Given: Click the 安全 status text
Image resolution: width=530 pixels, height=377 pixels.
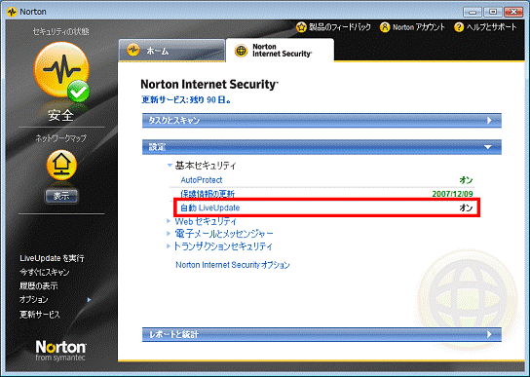Looking at the screenshot, I should [60, 116].
